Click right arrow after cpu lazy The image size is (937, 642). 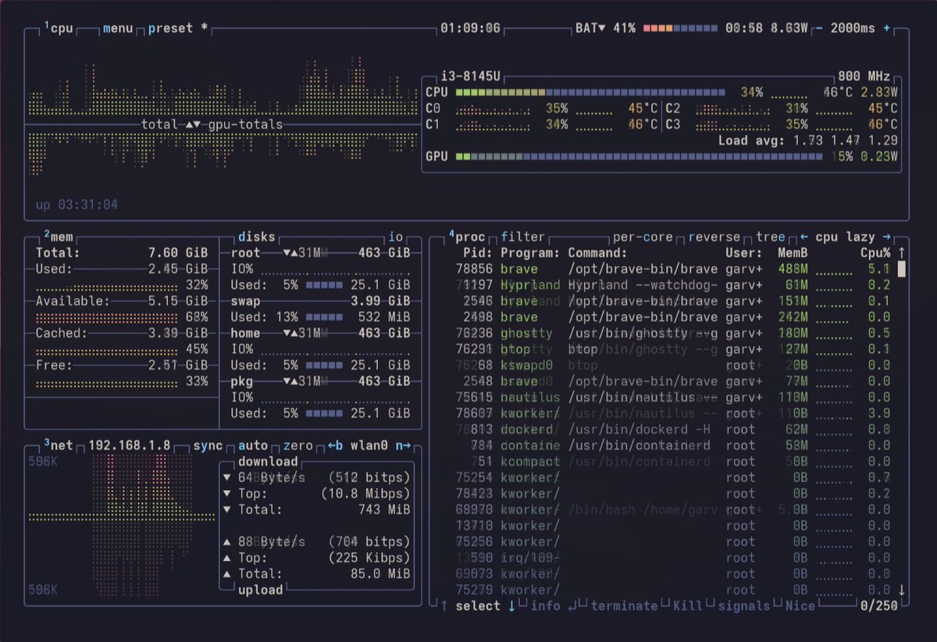point(886,236)
